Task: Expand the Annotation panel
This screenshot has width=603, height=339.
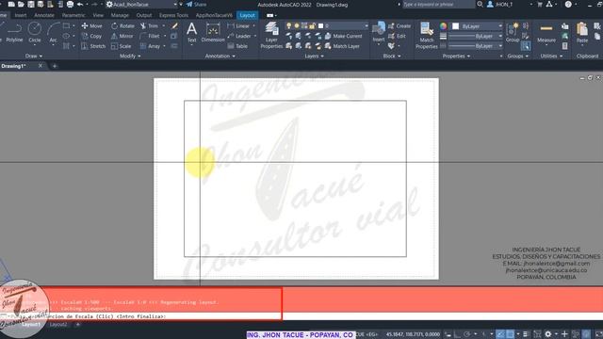Action: pos(220,56)
